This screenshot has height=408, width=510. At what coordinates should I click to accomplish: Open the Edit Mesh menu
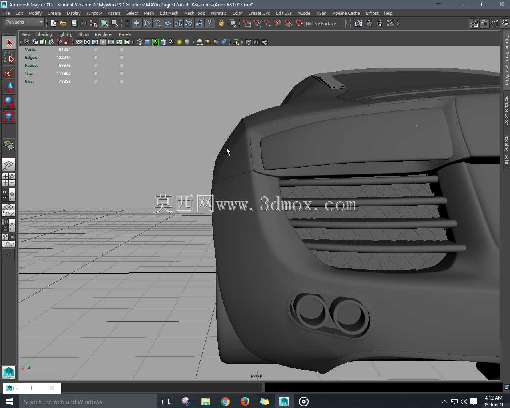[169, 13]
